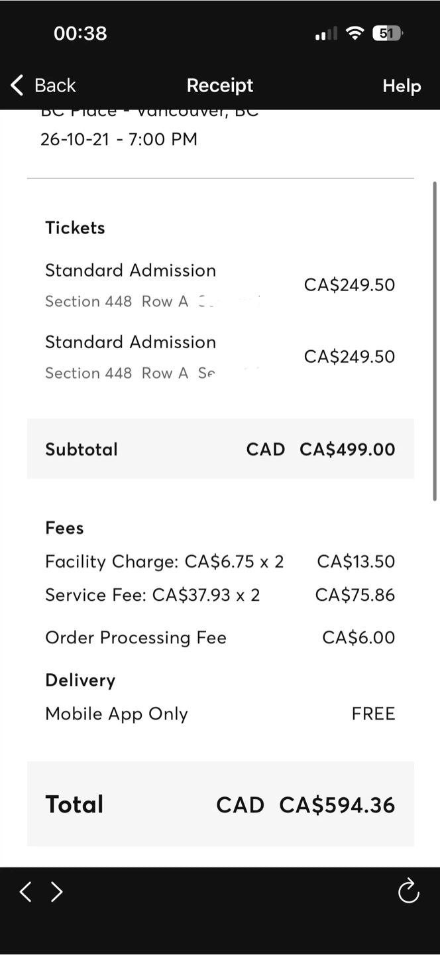Go forward with right chevron arrow
This screenshot has height=955, width=440.
point(57,891)
